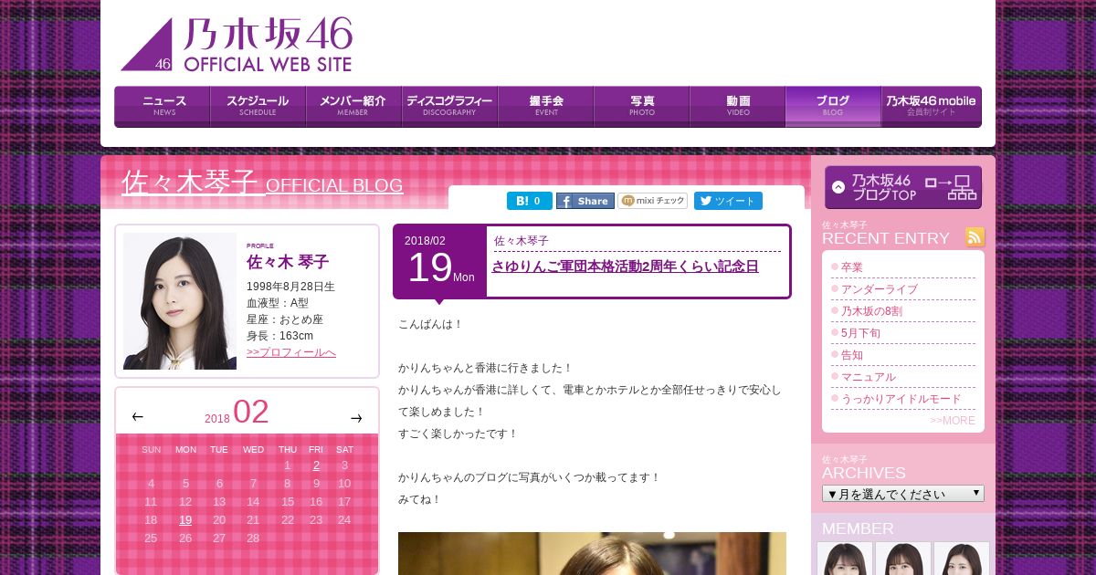The width and height of the screenshot is (1096, 575).
Task: Tweet this post with ツイート button
Action: (728, 201)
